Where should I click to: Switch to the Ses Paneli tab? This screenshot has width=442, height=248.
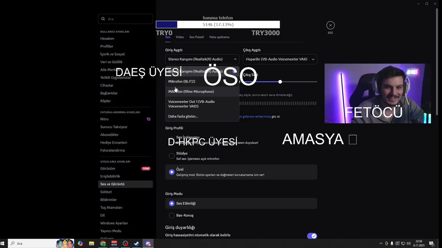196,37
